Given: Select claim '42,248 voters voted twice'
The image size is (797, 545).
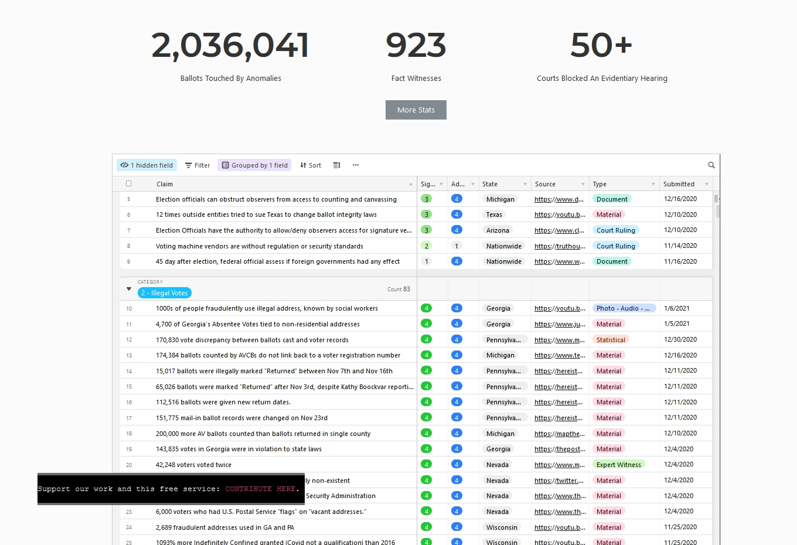Looking at the screenshot, I should (193, 465).
